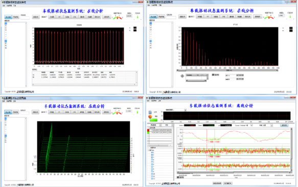Click the round orange icon in the offline analysis window
The height and width of the screenshot is (187, 298).
(150, 116)
